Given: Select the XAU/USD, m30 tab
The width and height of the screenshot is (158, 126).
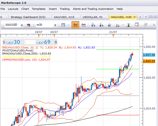Looking at the screenshot, I should (121, 17).
